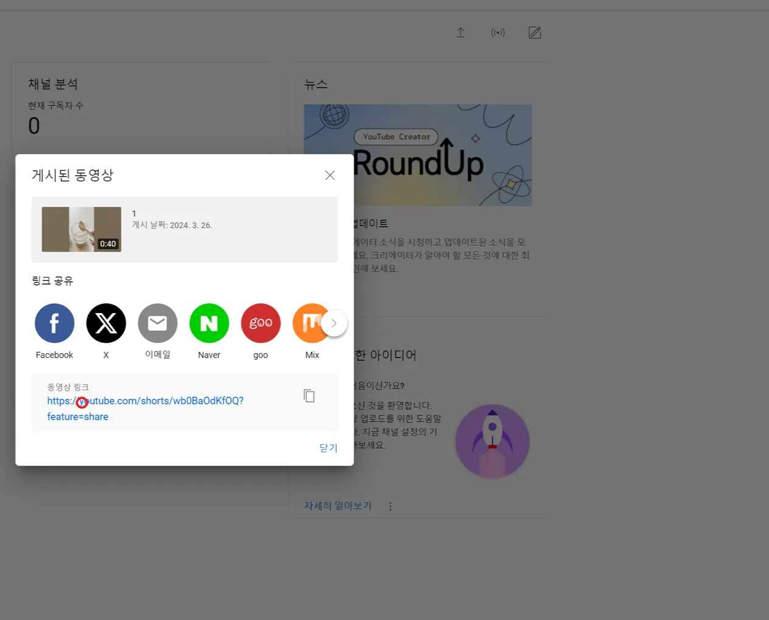The image size is (769, 620).
Task: Click the 채널 분석 heading
Action: coord(53,84)
